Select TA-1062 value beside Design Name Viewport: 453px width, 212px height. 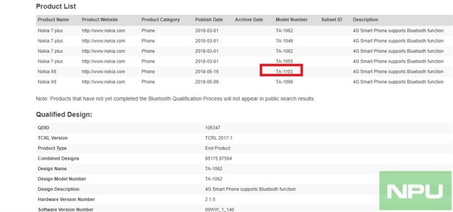[214, 168]
